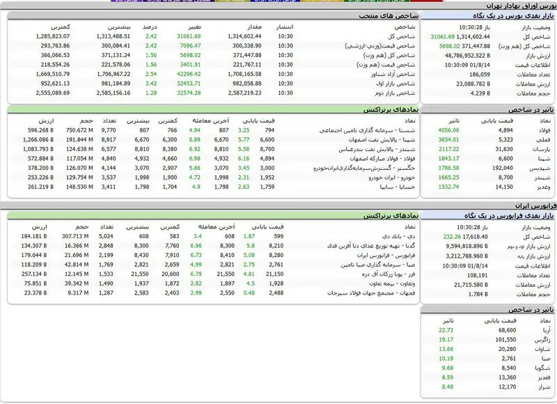Click the market value 48,786,952.522 B
Viewport: 557px width, 404px height.
467,56
